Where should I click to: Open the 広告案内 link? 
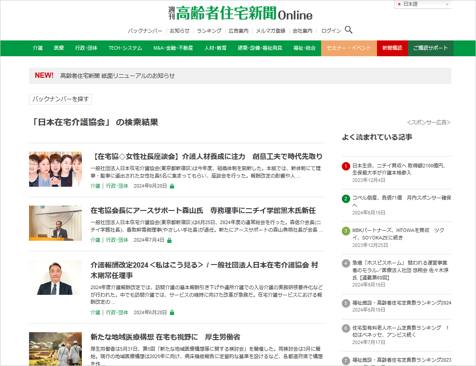coord(238,31)
